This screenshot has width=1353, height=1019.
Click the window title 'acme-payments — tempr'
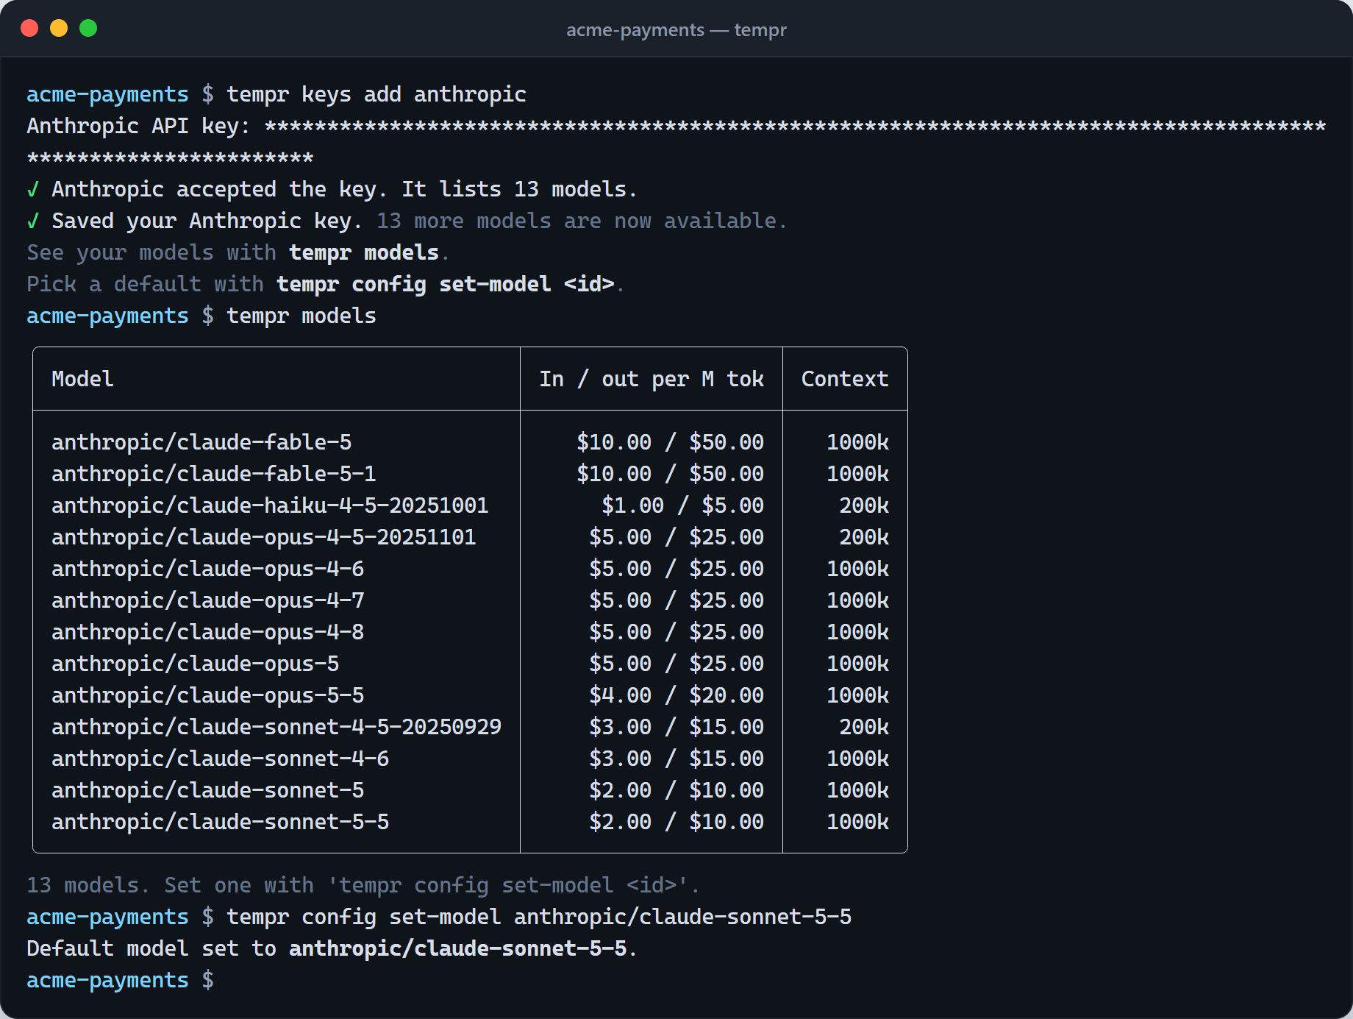(676, 29)
